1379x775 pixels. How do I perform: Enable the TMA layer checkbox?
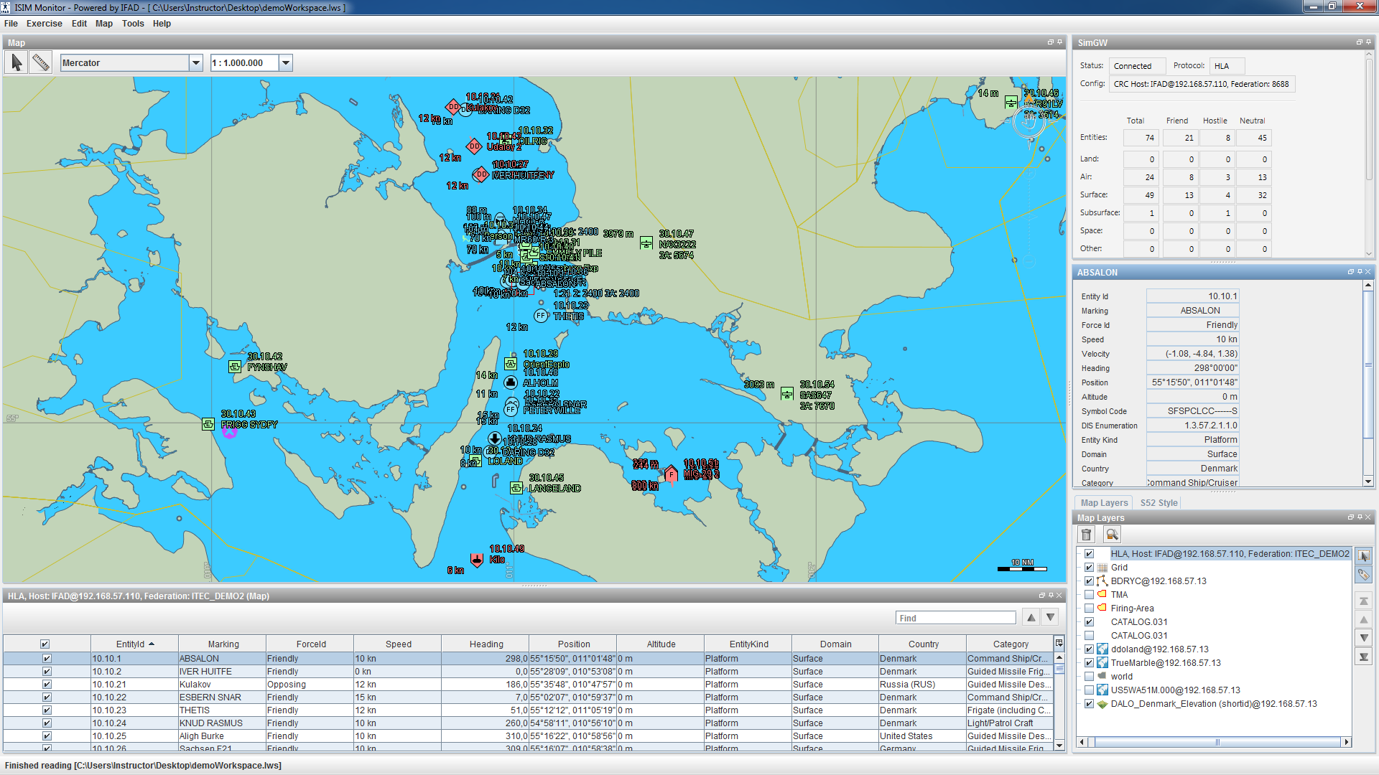[1089, 595]
